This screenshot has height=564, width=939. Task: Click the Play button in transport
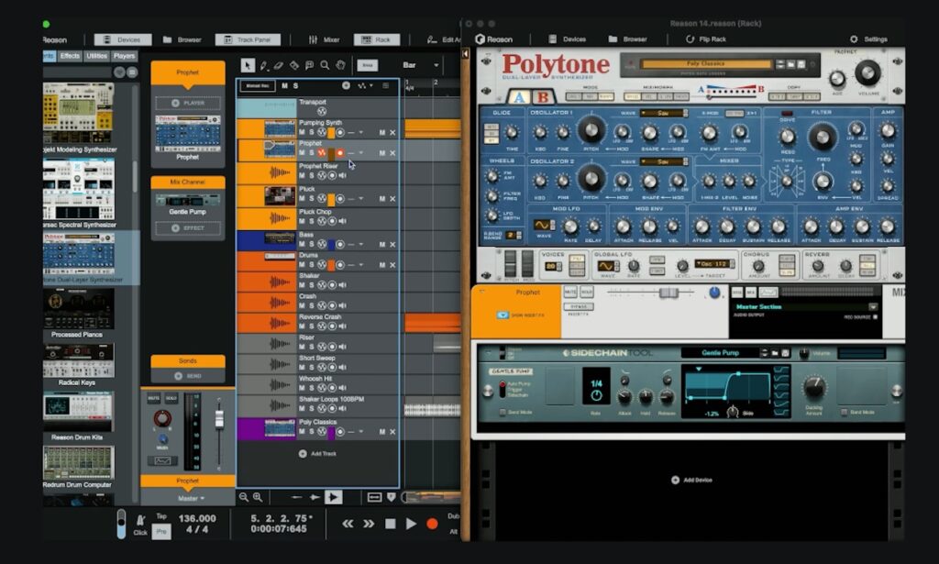[411, 524]
